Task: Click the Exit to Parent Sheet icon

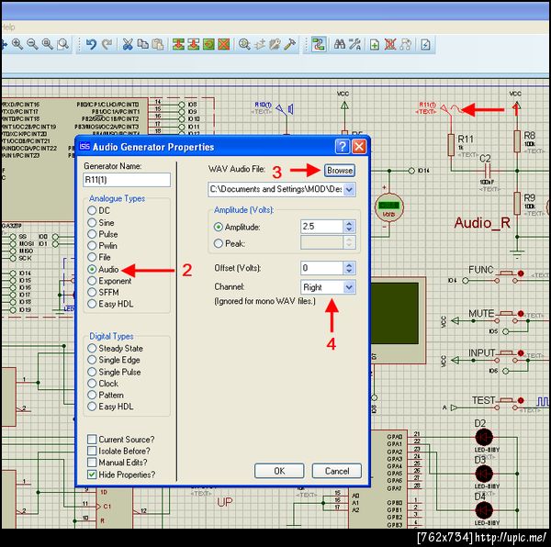Action: 405,44
